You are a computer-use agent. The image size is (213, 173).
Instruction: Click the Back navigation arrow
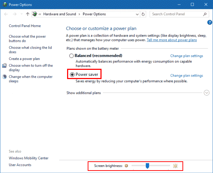click(6, 14)
